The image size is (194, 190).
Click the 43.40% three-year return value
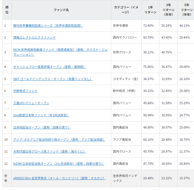(166, 37)
